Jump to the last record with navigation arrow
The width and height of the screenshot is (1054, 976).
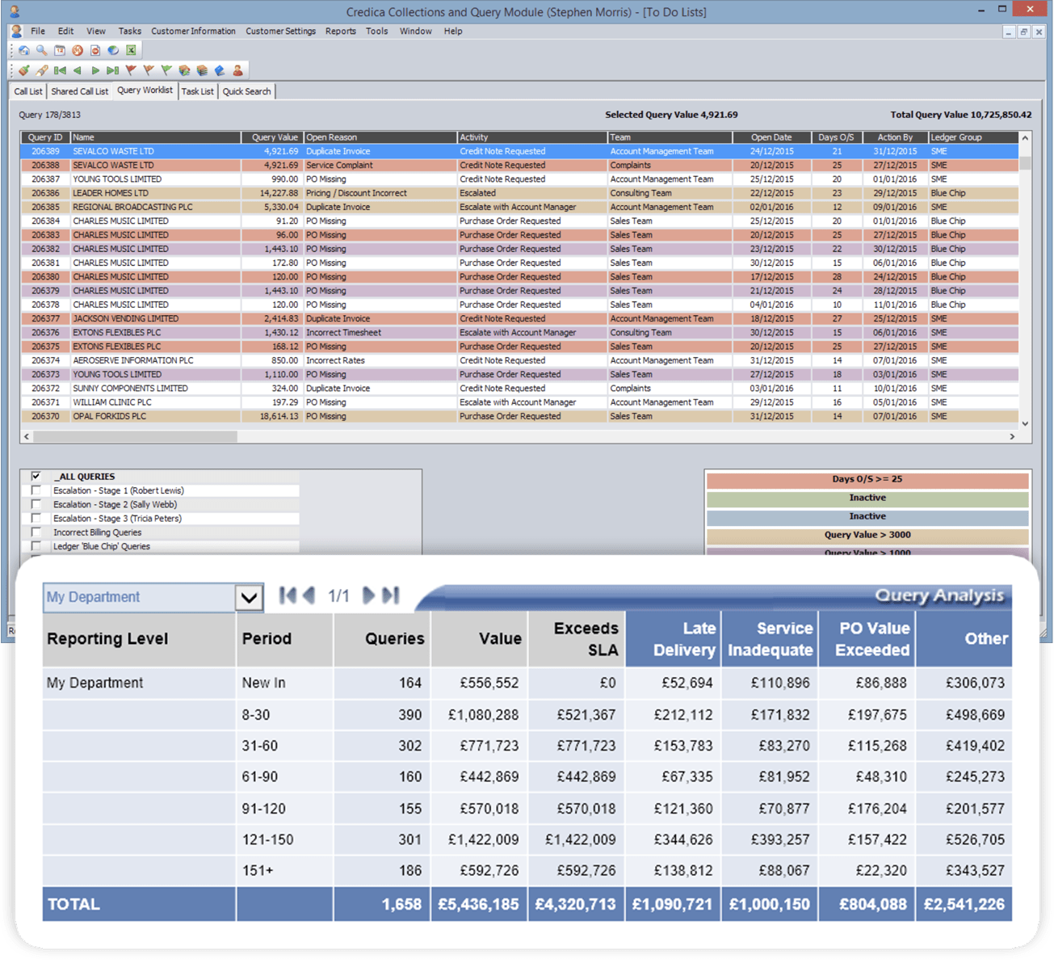113,70
